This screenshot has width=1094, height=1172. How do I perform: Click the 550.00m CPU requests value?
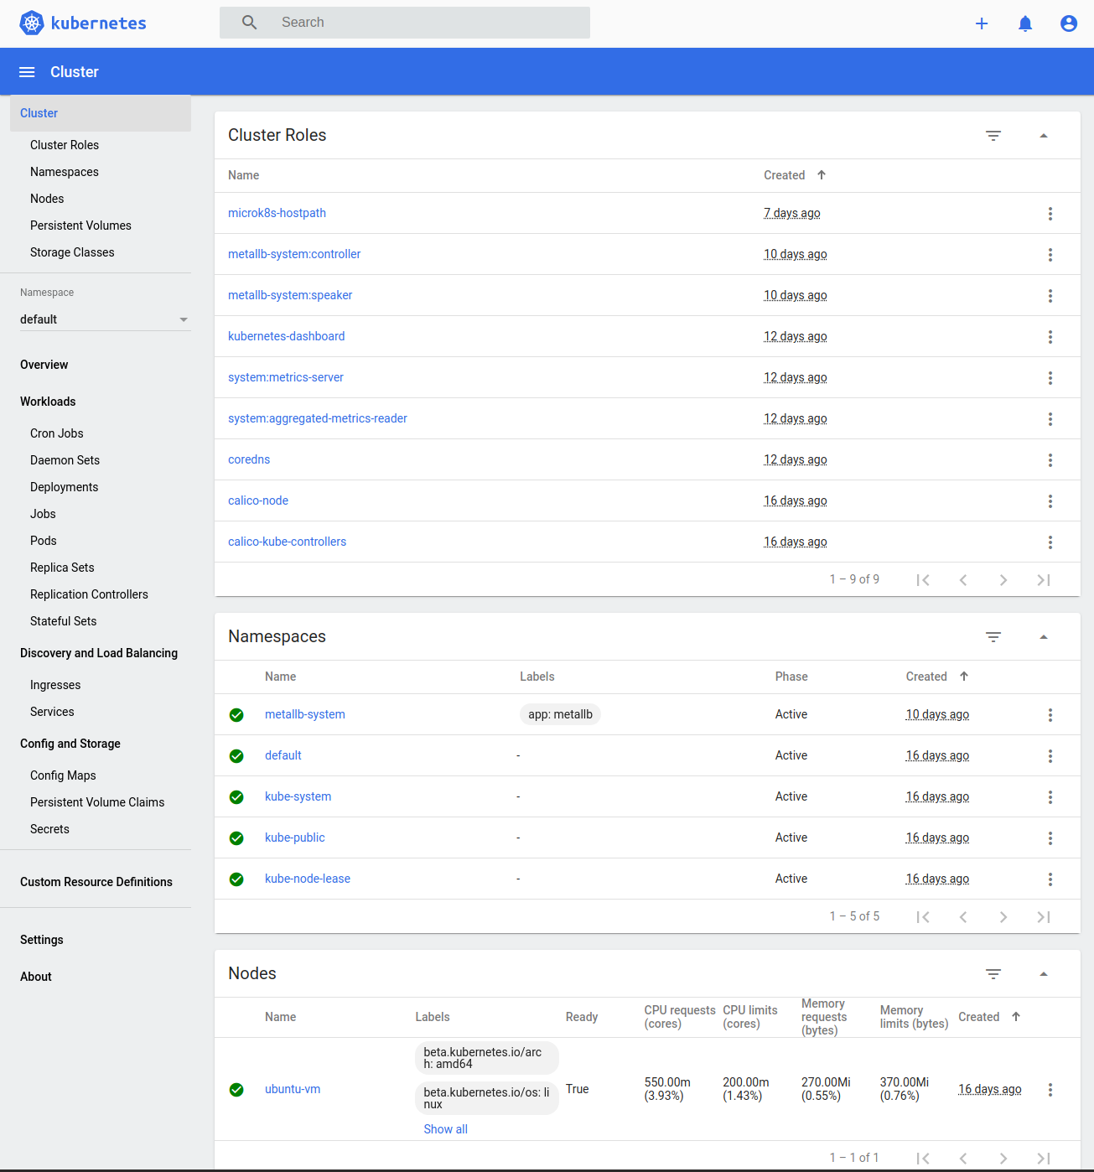pos(667,1089)
